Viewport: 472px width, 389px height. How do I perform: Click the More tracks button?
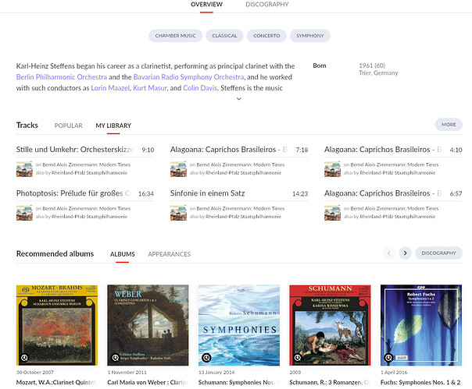[449, 125]
